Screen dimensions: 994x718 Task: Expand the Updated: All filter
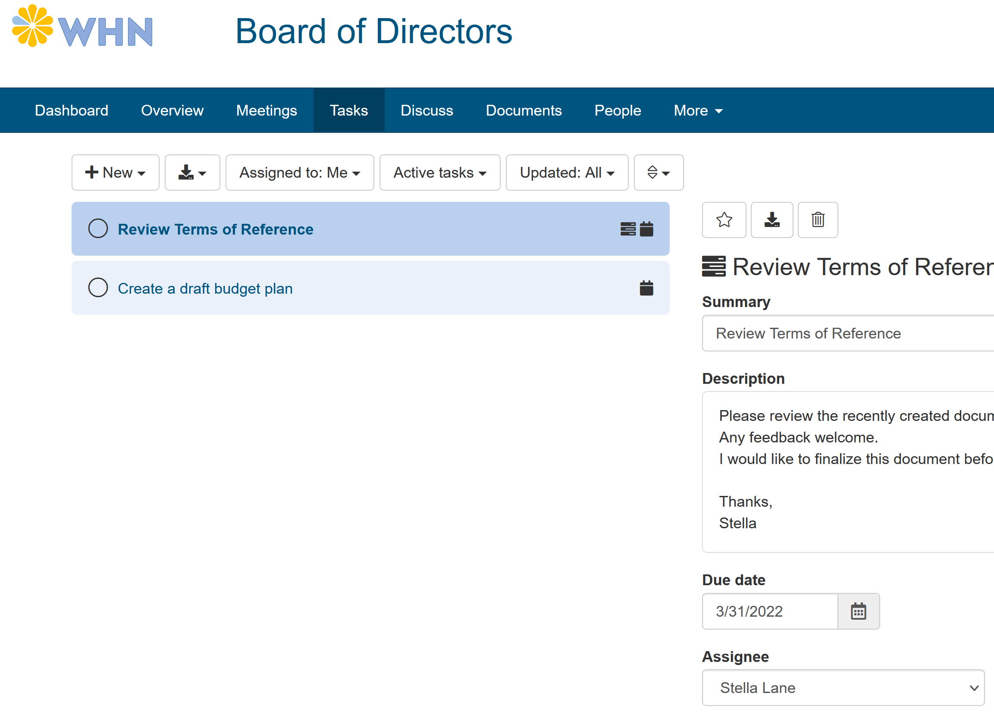[566, 172]
